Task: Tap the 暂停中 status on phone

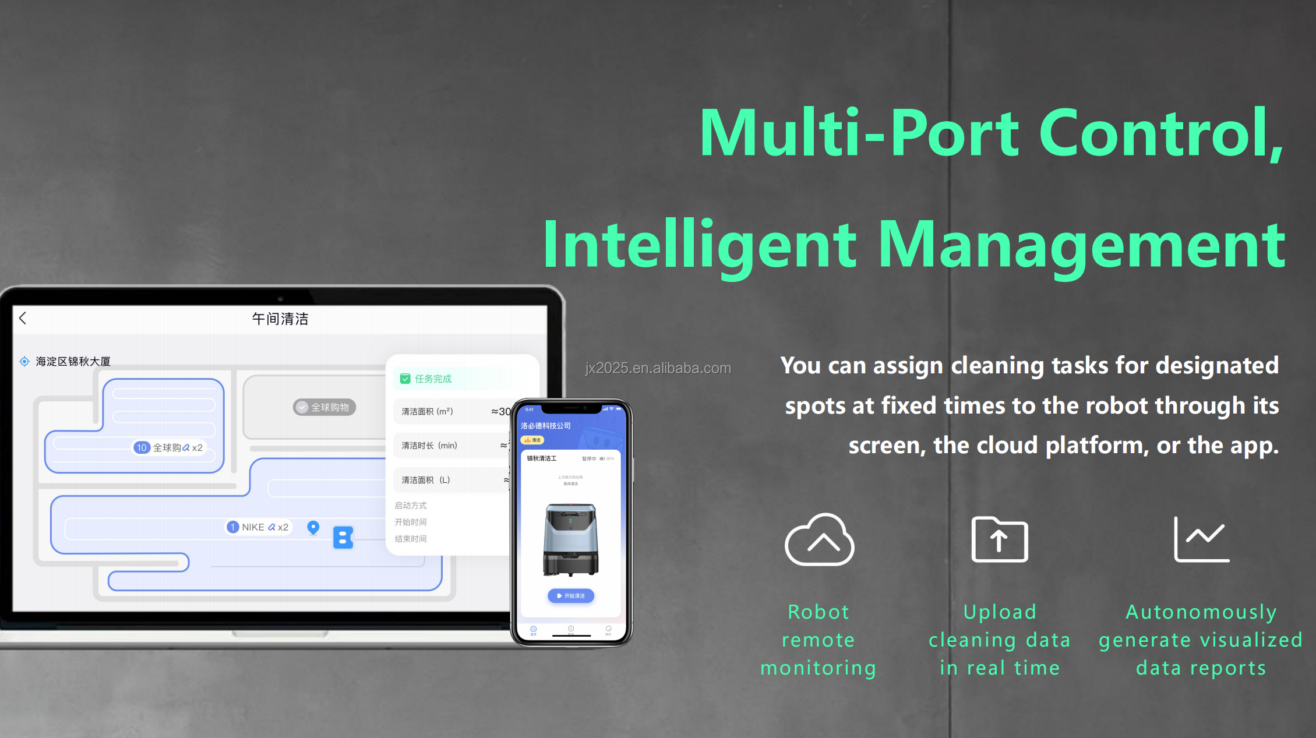Action: [589, 459]
